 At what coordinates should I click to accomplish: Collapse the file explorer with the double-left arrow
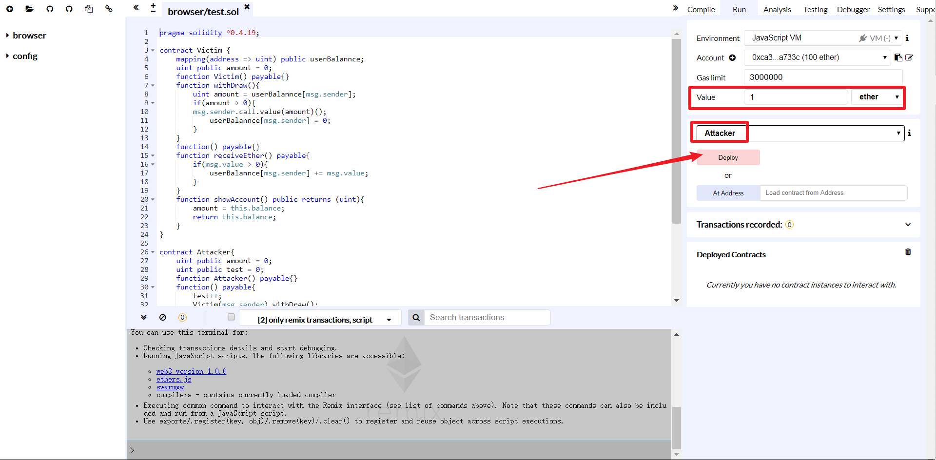tap(136, 7)
